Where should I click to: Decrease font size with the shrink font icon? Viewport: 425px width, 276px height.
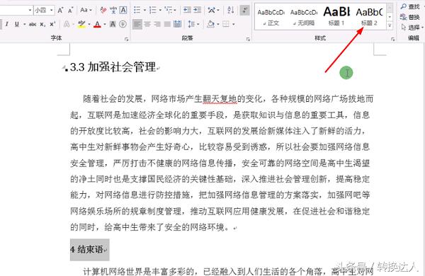pos(70,11)
